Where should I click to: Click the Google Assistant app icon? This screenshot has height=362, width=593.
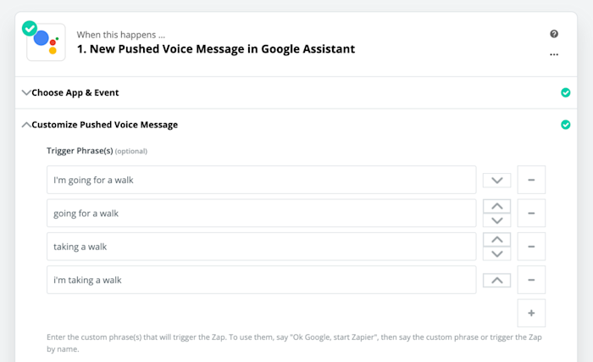(x=46, y=42)
